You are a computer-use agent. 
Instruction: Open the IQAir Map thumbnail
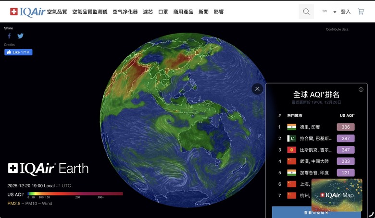point(337,195)
